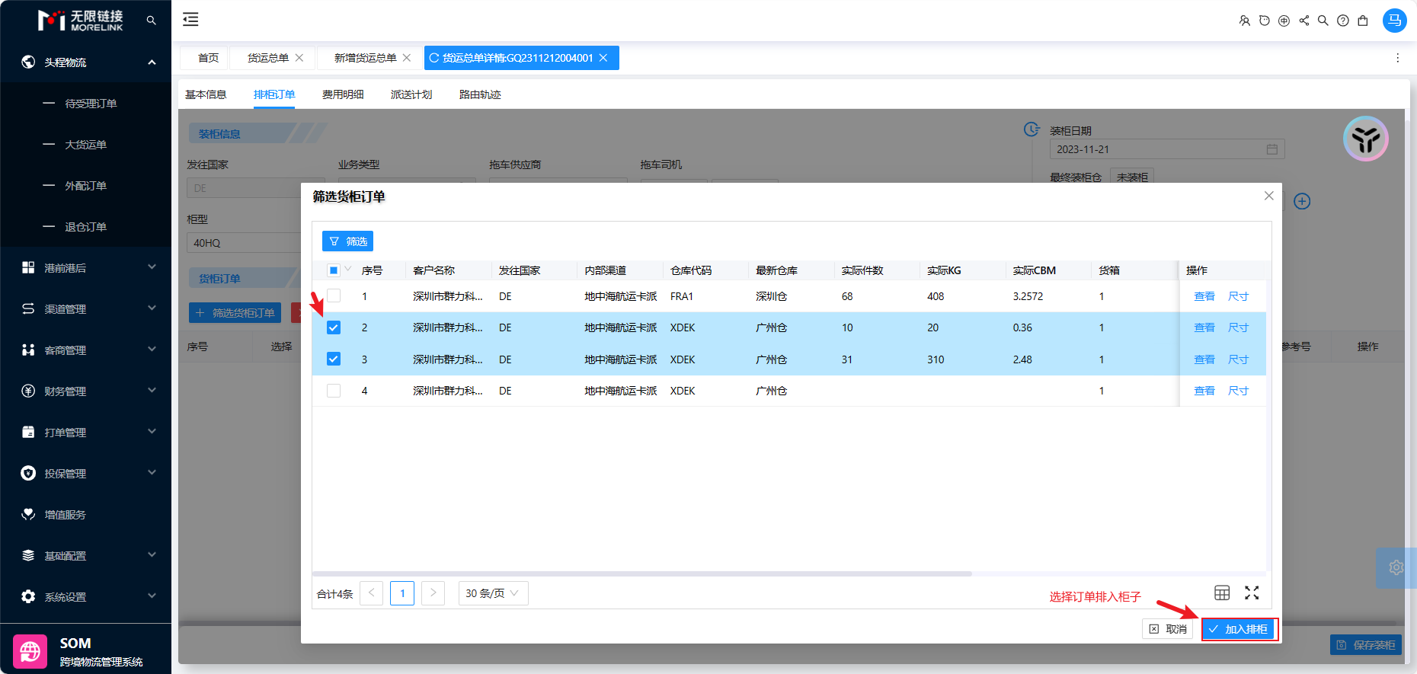This screenshot has height=674, width=1417.
Task: Click the SOM globe logo icon
Action: (x=30, y=651)
